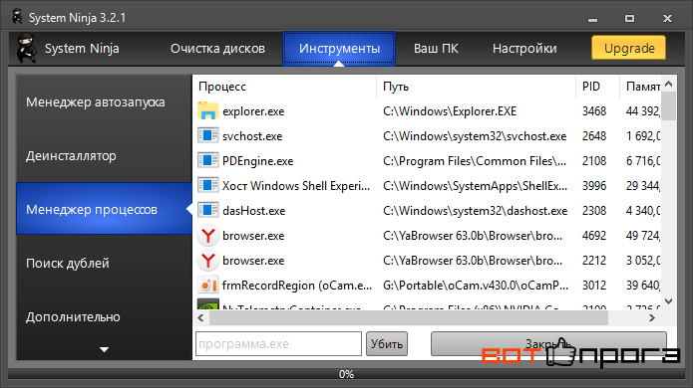Viewport: 693px width, 388px height.
Task: Click the yellow Upgrade button
Action: pos(629,48)
